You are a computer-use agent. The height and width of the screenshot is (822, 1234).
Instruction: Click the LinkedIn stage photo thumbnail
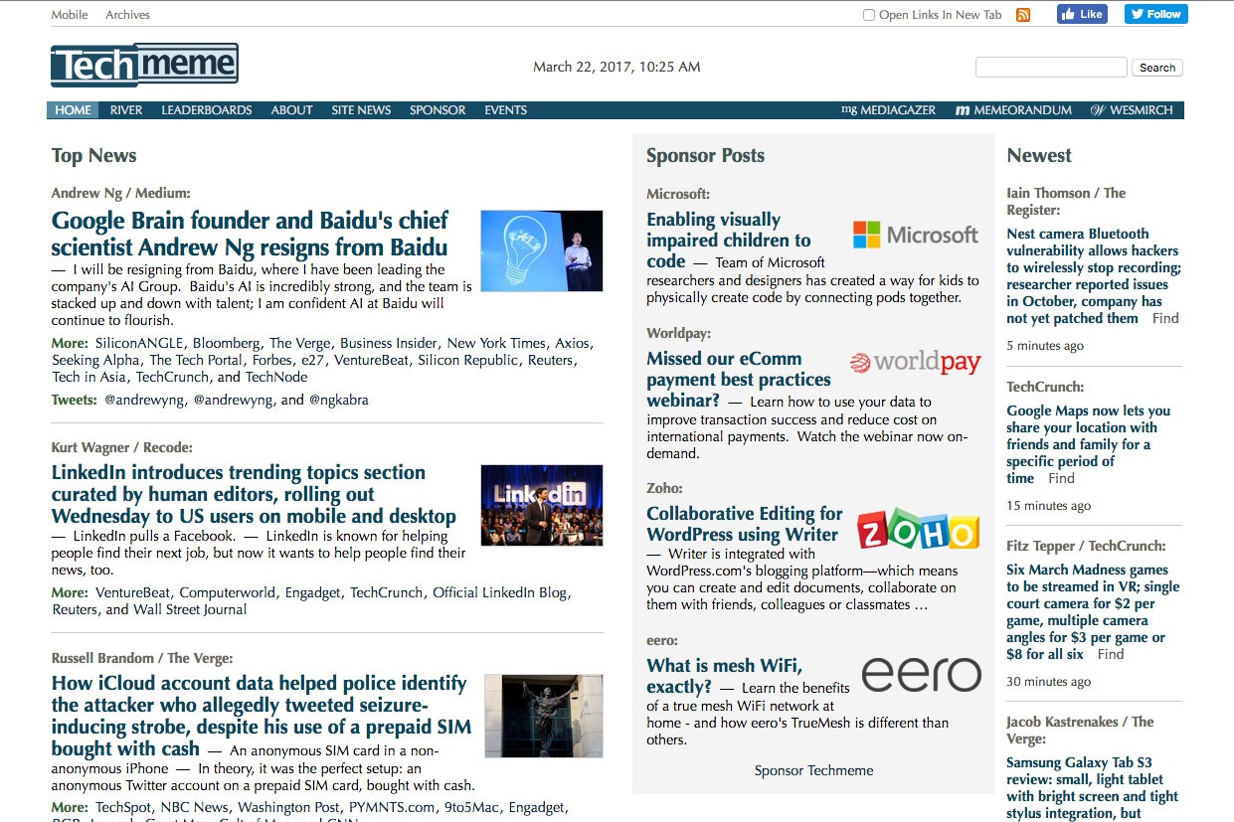(x=541, y=505)
